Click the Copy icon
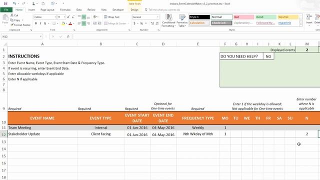The width and height of the screenshot is (320, 180). pyautogui.click(x=12, y=20)
